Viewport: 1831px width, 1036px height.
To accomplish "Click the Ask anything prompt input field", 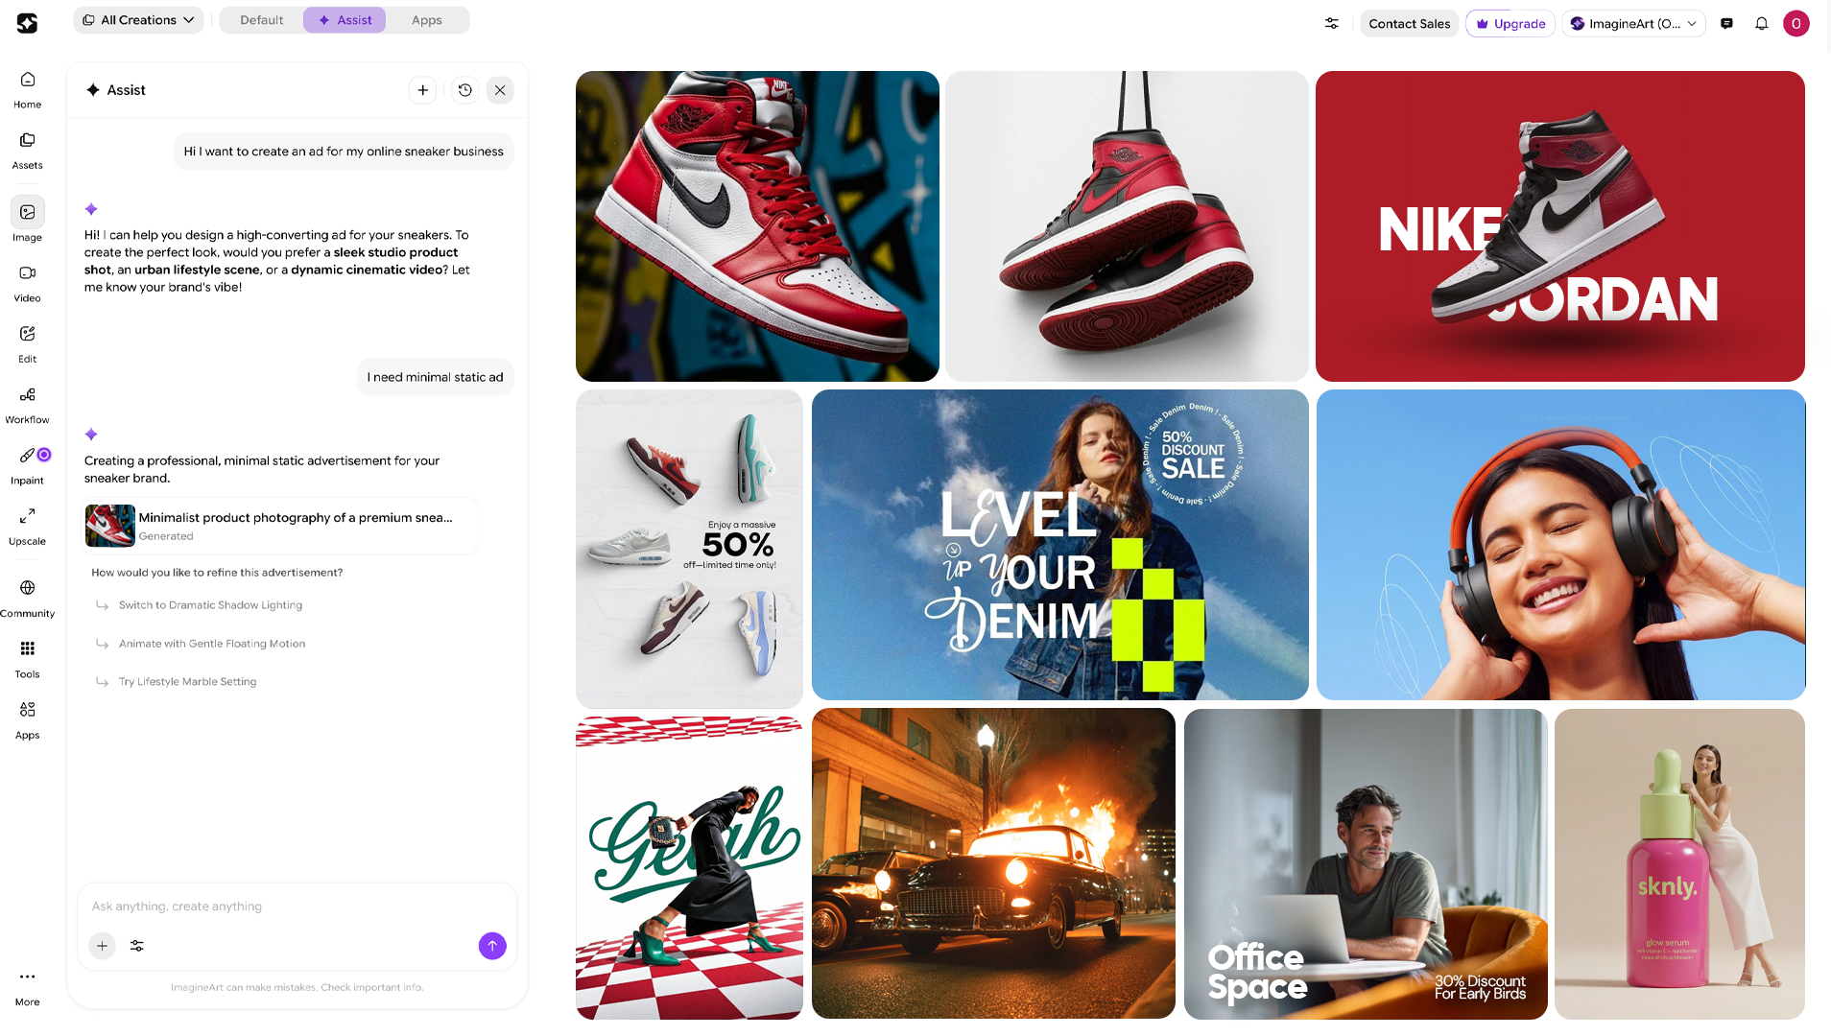I will tap(297, 906).
